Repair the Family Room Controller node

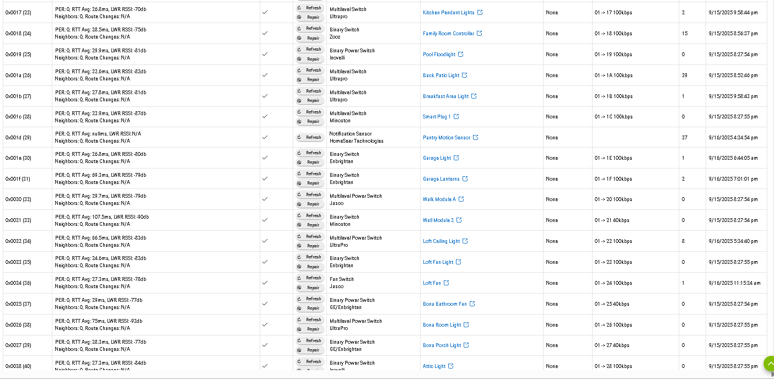point(310,38)
